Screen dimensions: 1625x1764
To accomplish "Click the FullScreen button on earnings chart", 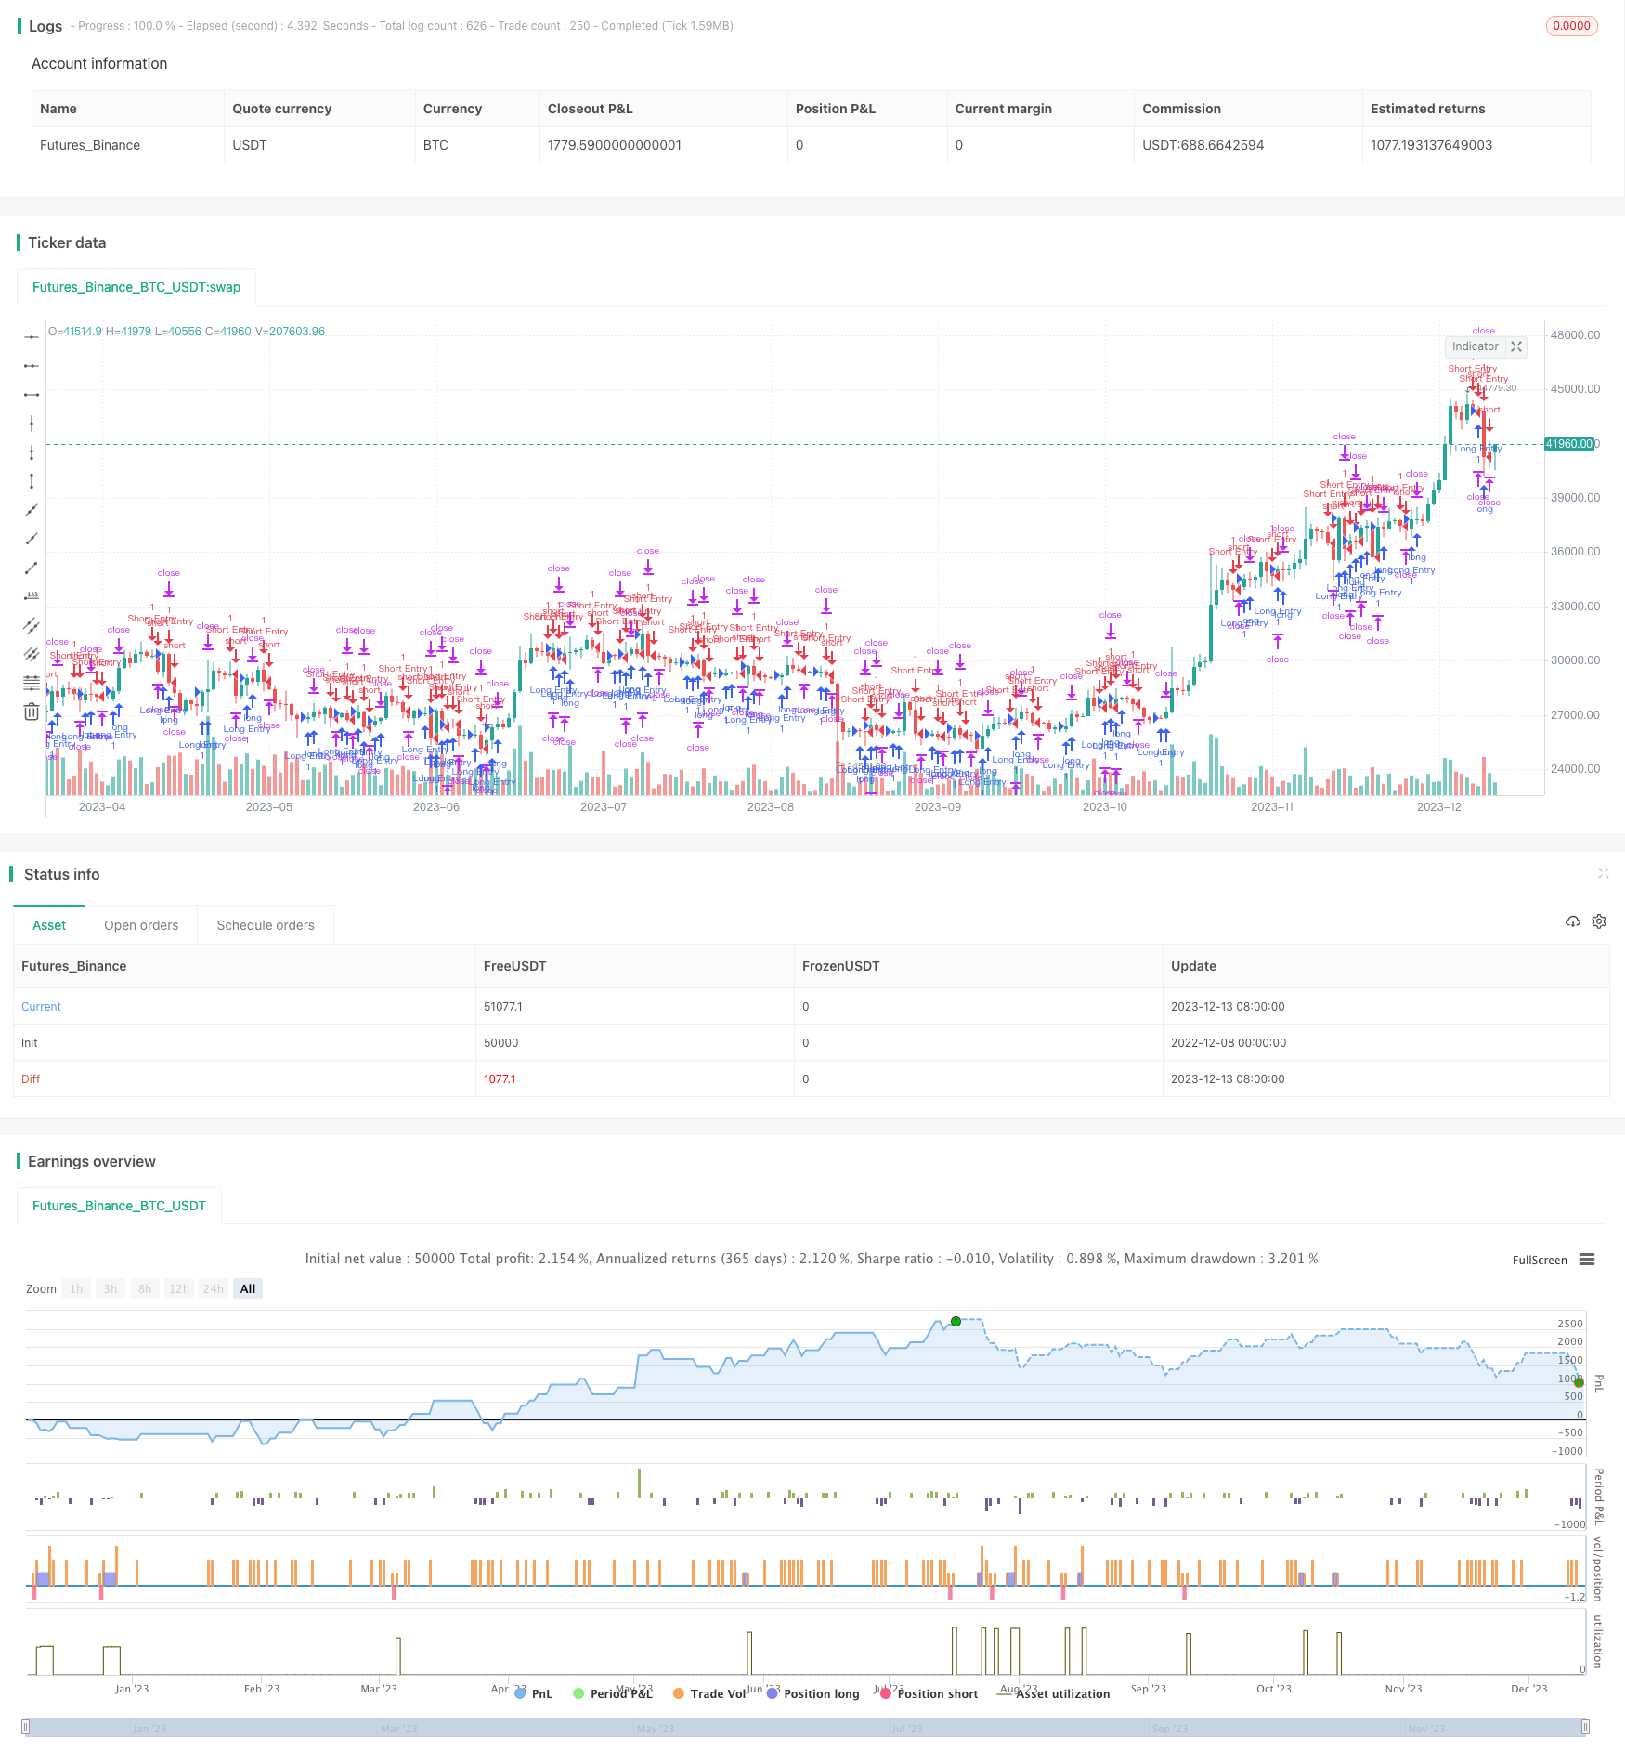I will tap(1539, 1261).
